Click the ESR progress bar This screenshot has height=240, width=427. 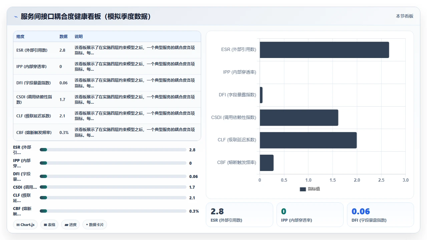coord(113,150)
